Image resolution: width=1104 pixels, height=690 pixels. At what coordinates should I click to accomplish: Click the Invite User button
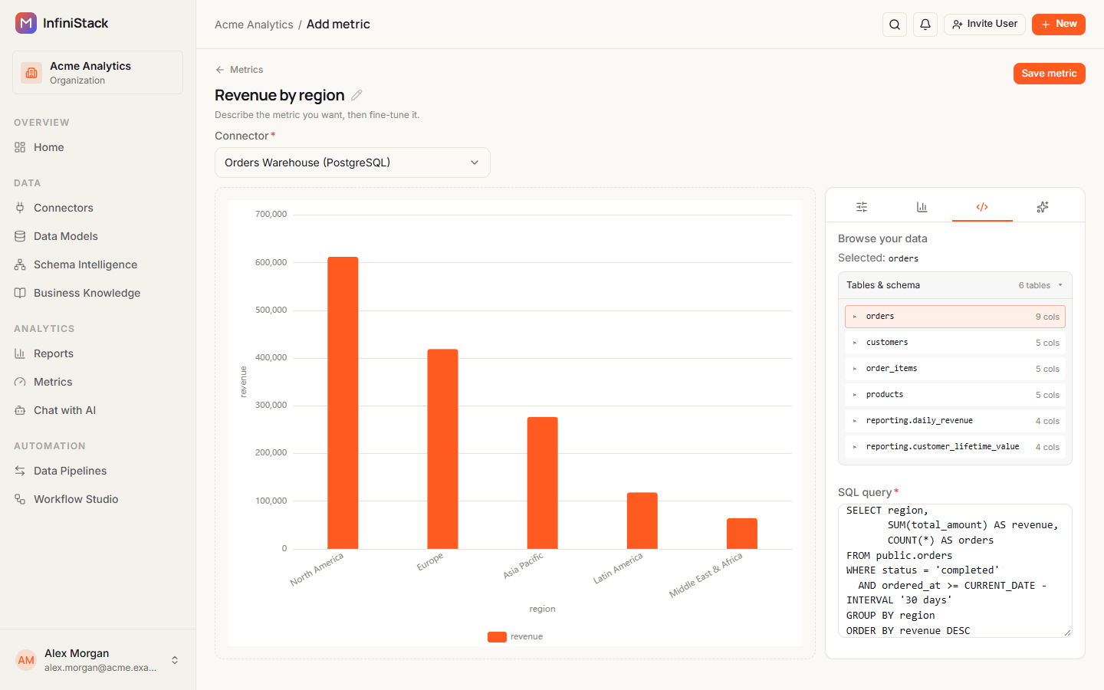984,25
